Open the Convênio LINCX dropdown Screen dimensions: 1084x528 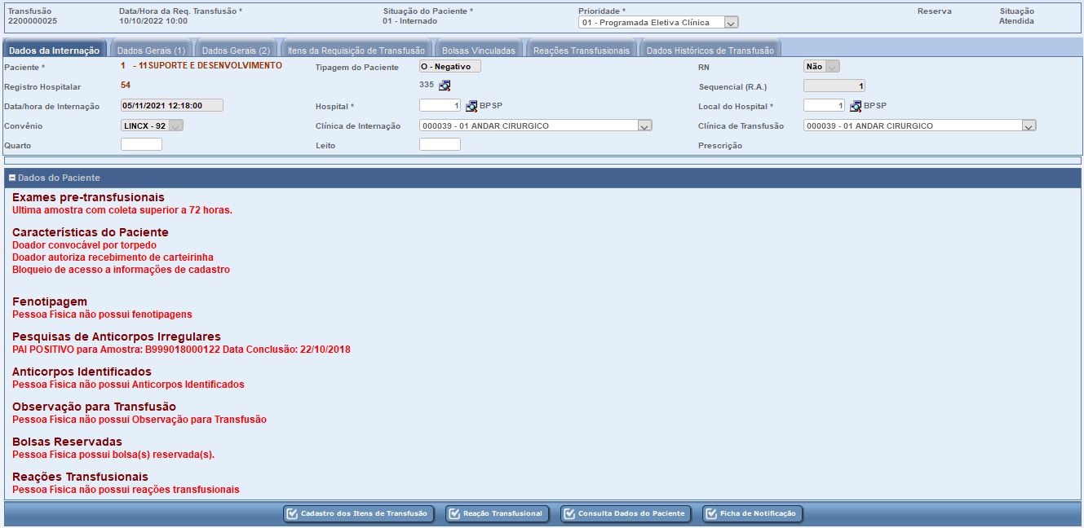coord(175,126)
